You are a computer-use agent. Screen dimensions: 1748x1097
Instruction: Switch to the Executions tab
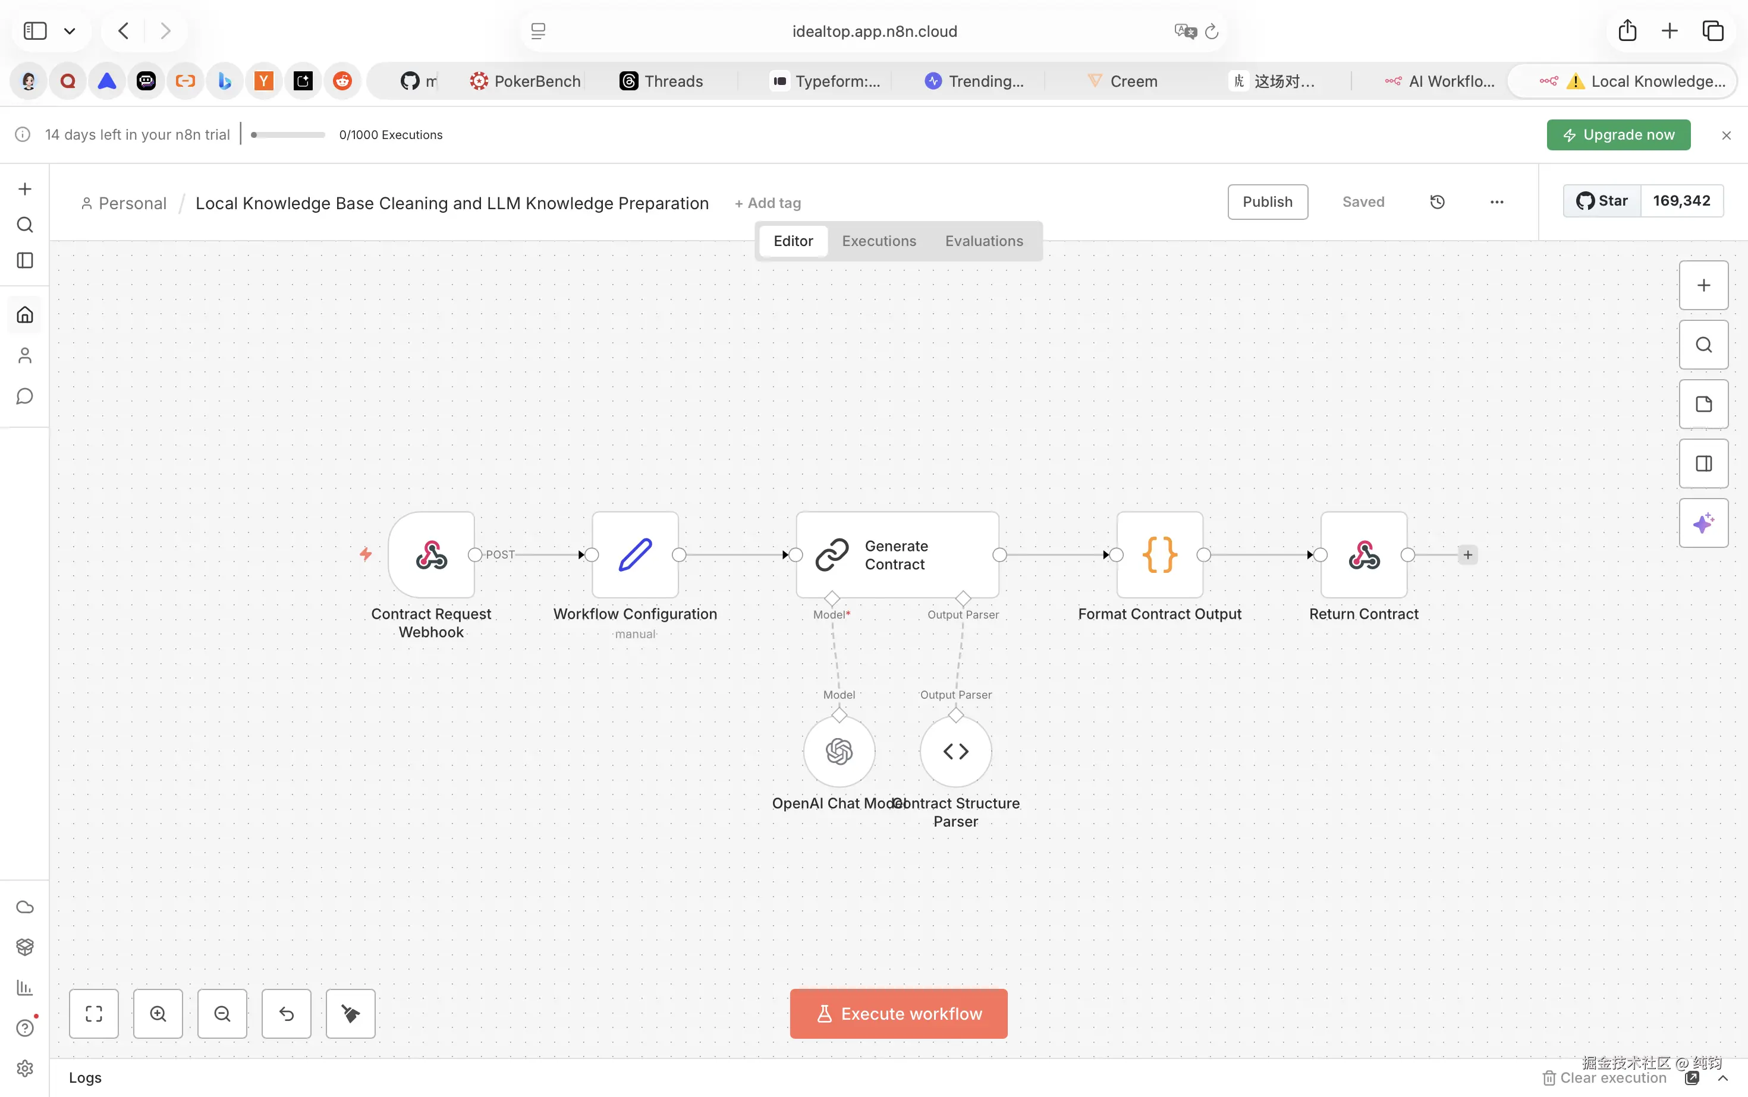coord(878,241)
